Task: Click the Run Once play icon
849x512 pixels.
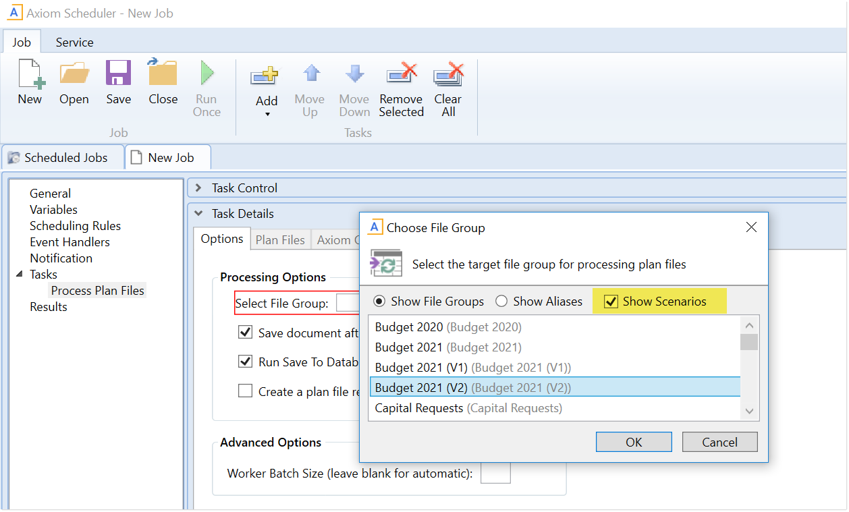Action: 207,72
